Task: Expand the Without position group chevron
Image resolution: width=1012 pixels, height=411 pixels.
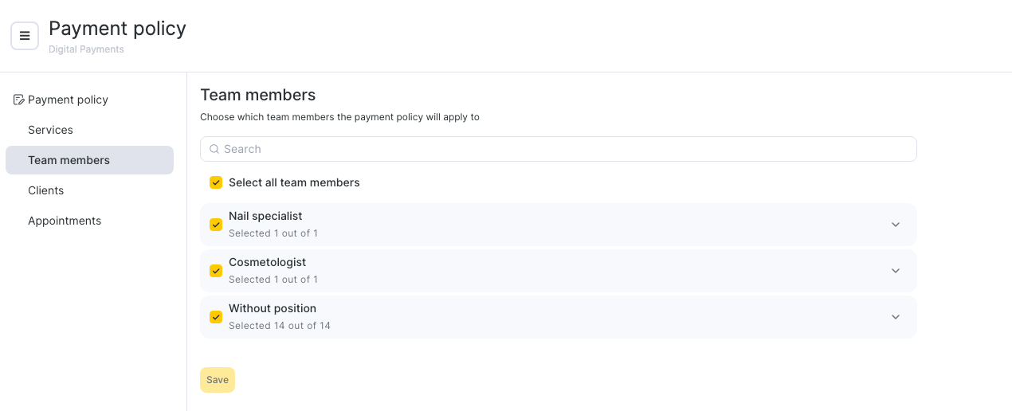Action: 896,317
